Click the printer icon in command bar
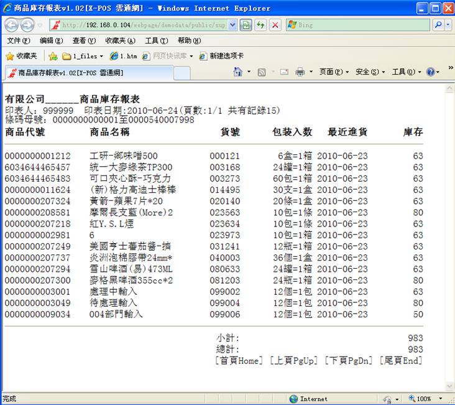 [300, 72]
